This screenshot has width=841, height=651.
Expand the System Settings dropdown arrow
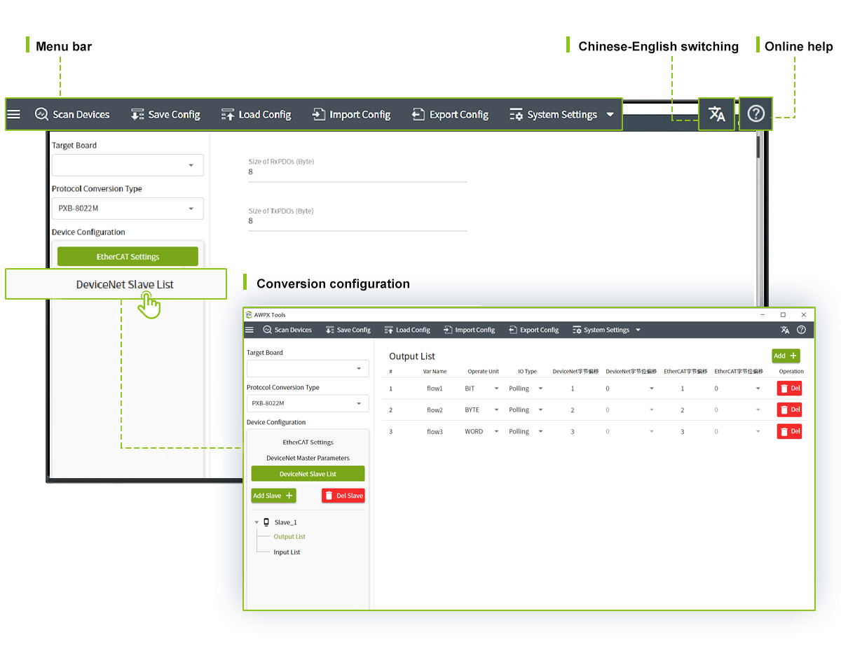(610, 114)
